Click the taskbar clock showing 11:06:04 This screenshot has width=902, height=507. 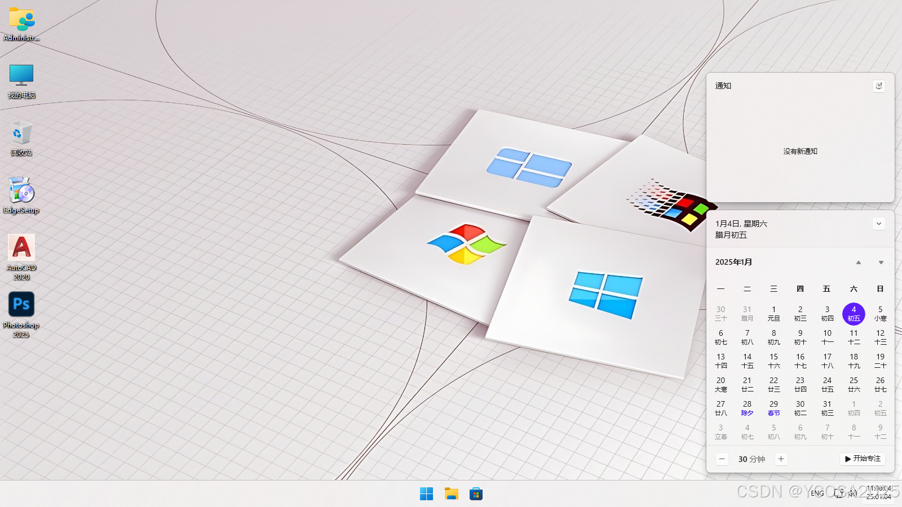(879, 493)
